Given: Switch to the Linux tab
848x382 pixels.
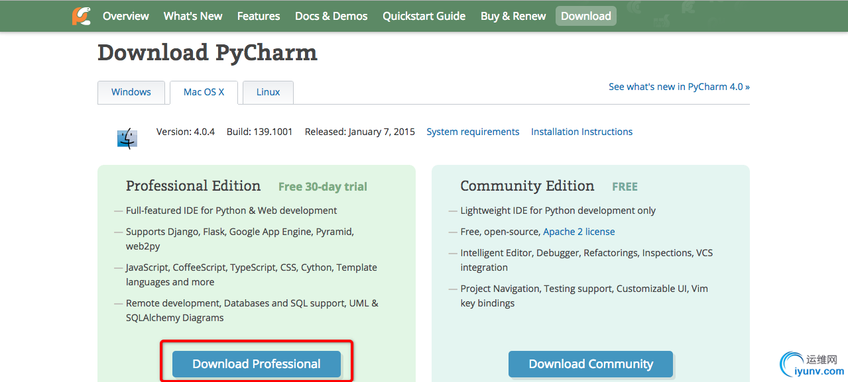Looking at the screenshot, I should pos(269,92).
